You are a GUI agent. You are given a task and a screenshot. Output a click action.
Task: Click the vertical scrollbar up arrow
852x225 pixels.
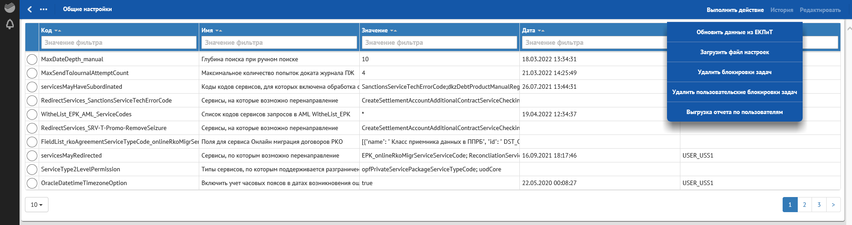pyautogui.click(x=849, y=28)
